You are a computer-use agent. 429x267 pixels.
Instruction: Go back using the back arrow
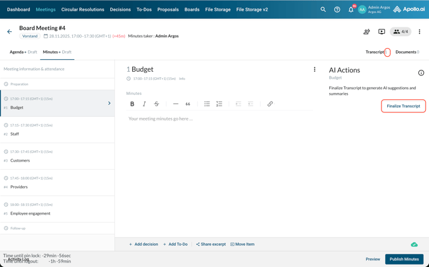coord(9,32)
